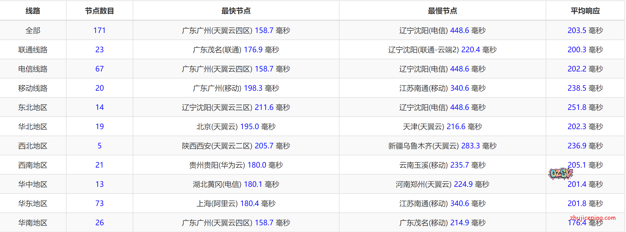Click 广东茂名(移动) 214.9 slowest node
Viewport: 626px width, 232px height.
point(442,223)
